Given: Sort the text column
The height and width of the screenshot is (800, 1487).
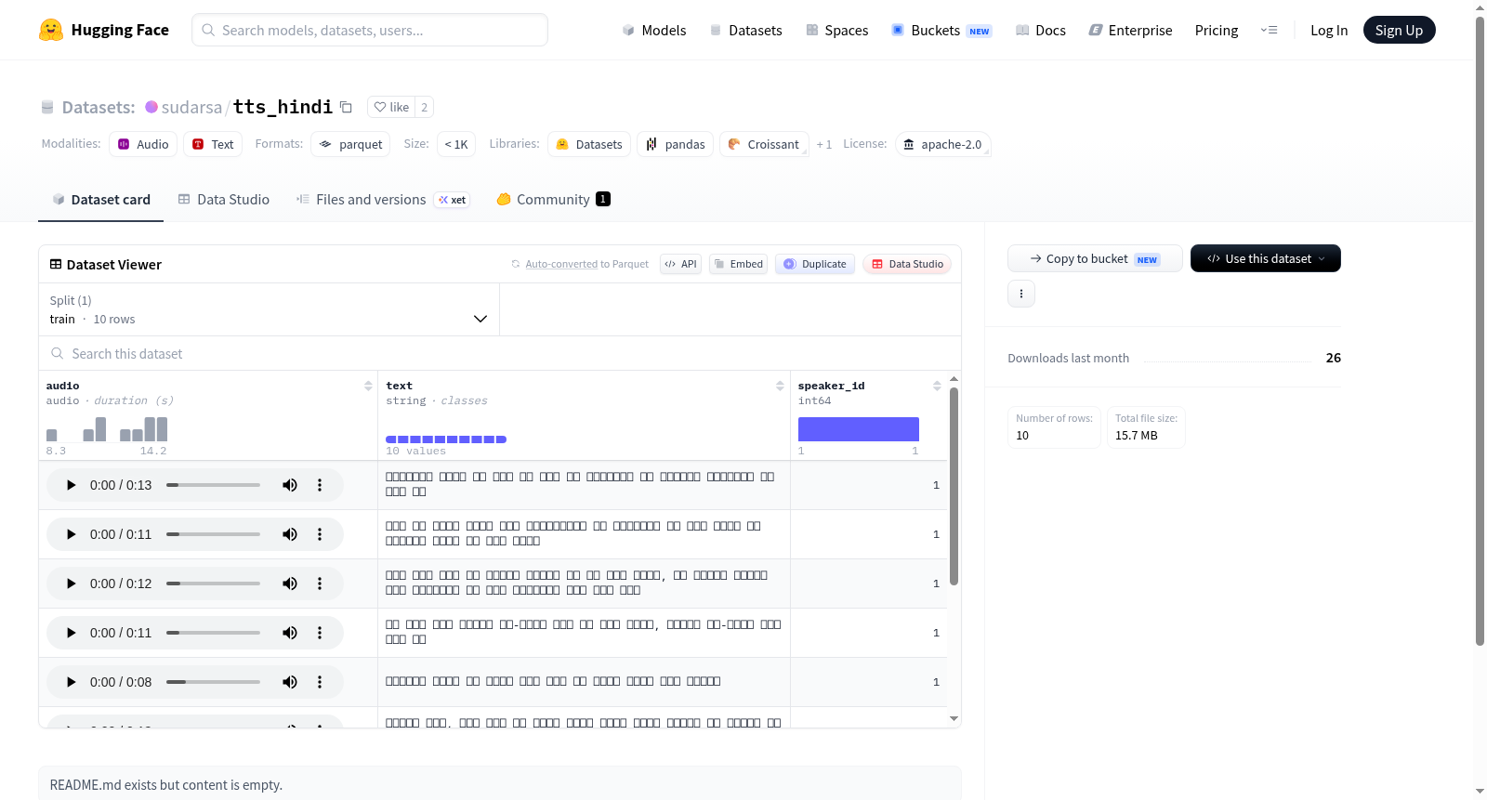Looking at the screenshot, I should [780, 386].
